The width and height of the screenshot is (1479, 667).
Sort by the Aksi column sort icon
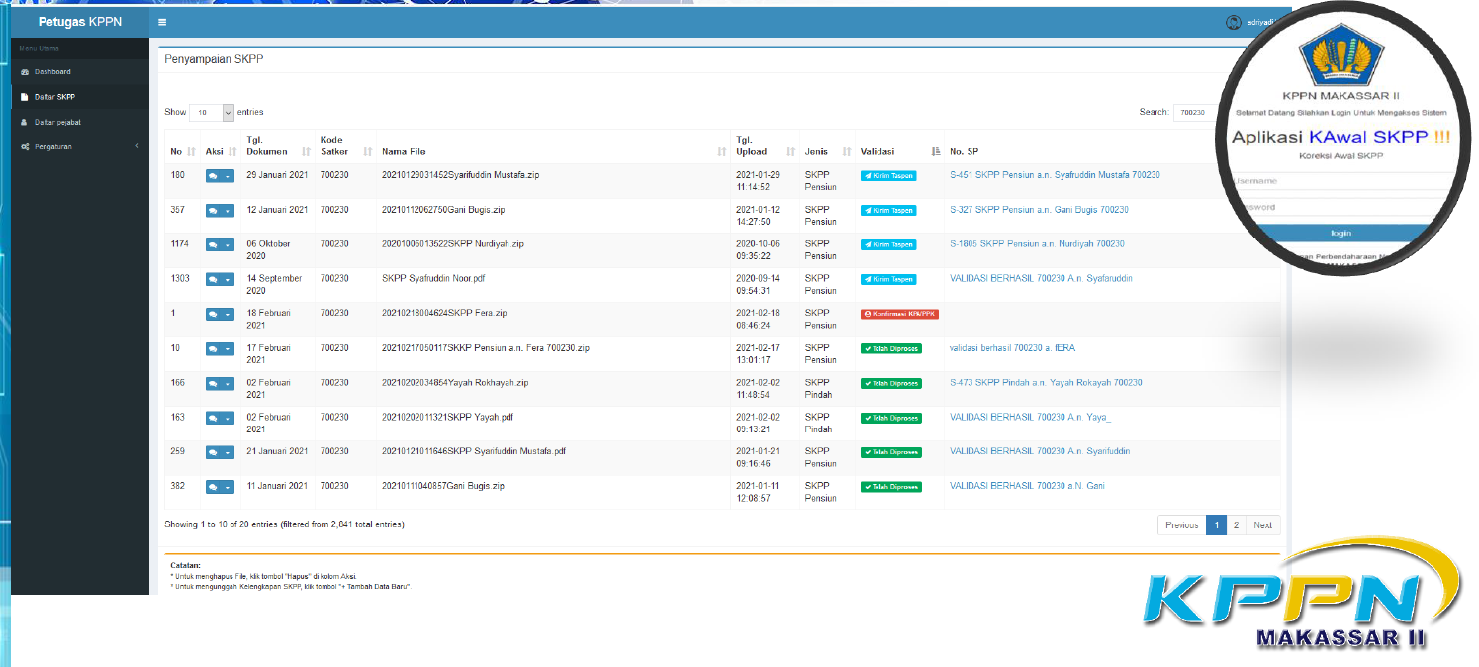(x=232, y=152)
